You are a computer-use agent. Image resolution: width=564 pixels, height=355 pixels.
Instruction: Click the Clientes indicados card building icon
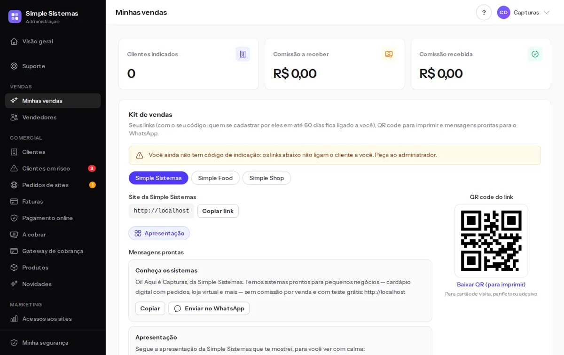pyautogui.click(x=243, y=54)
